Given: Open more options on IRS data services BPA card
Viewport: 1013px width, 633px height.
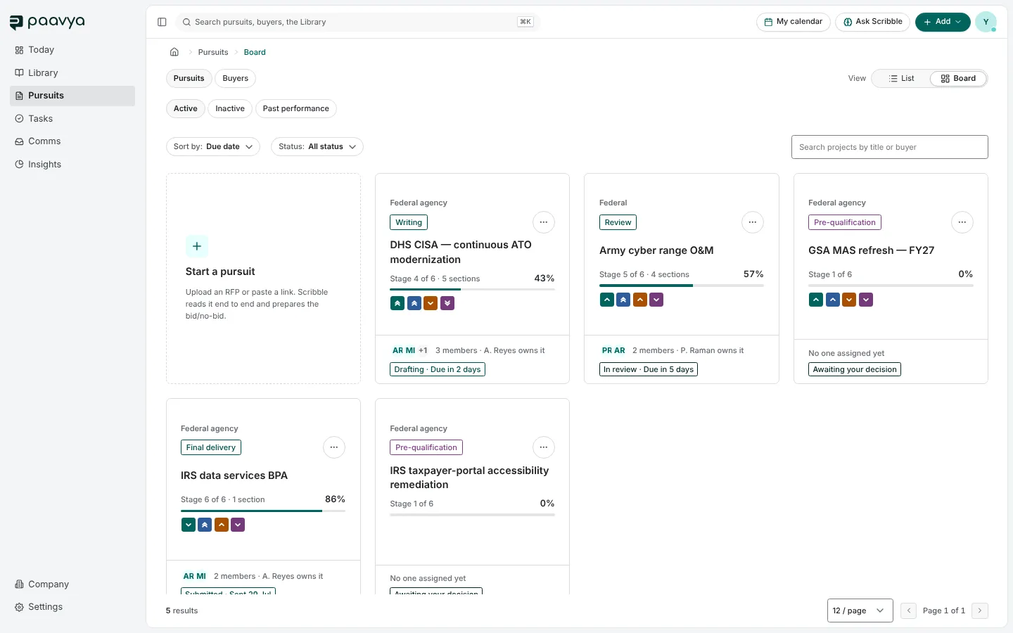Looking at the screenshot, I should pos(334,447).
